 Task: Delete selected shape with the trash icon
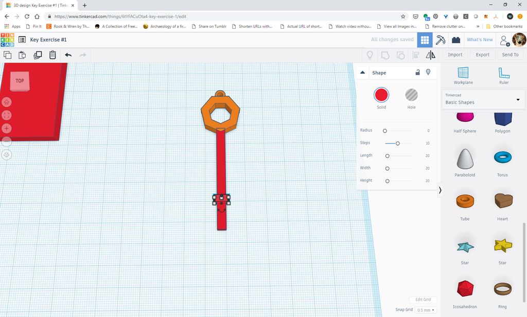point(53,55)
